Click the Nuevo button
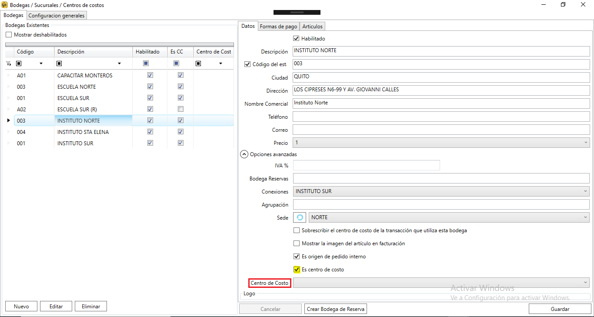 [21, 306]
